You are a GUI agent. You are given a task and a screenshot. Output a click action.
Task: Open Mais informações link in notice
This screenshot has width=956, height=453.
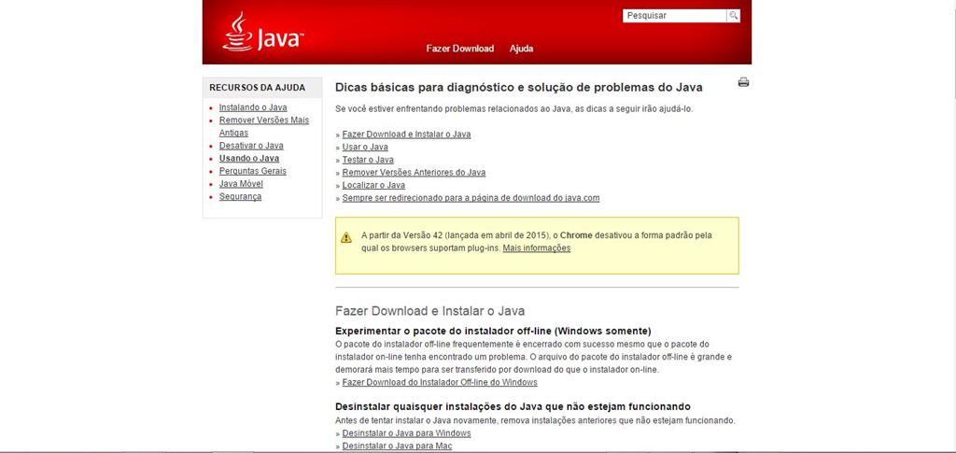pyautogui.click(x=537, y=248)
